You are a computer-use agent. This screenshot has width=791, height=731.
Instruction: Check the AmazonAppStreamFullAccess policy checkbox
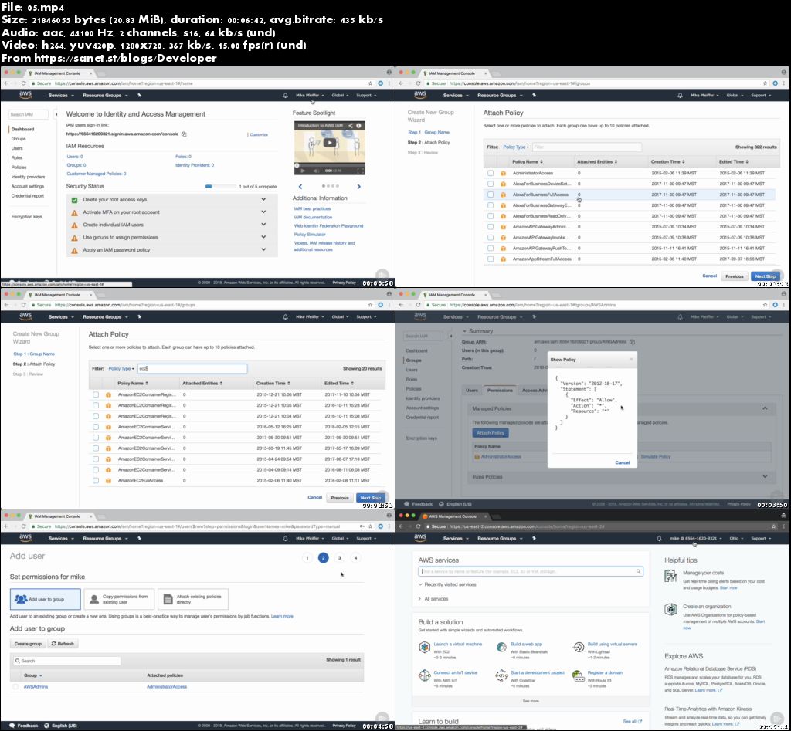[x=491, y=259]
